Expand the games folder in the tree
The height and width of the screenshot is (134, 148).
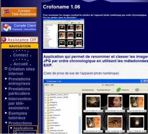(46, 108)
